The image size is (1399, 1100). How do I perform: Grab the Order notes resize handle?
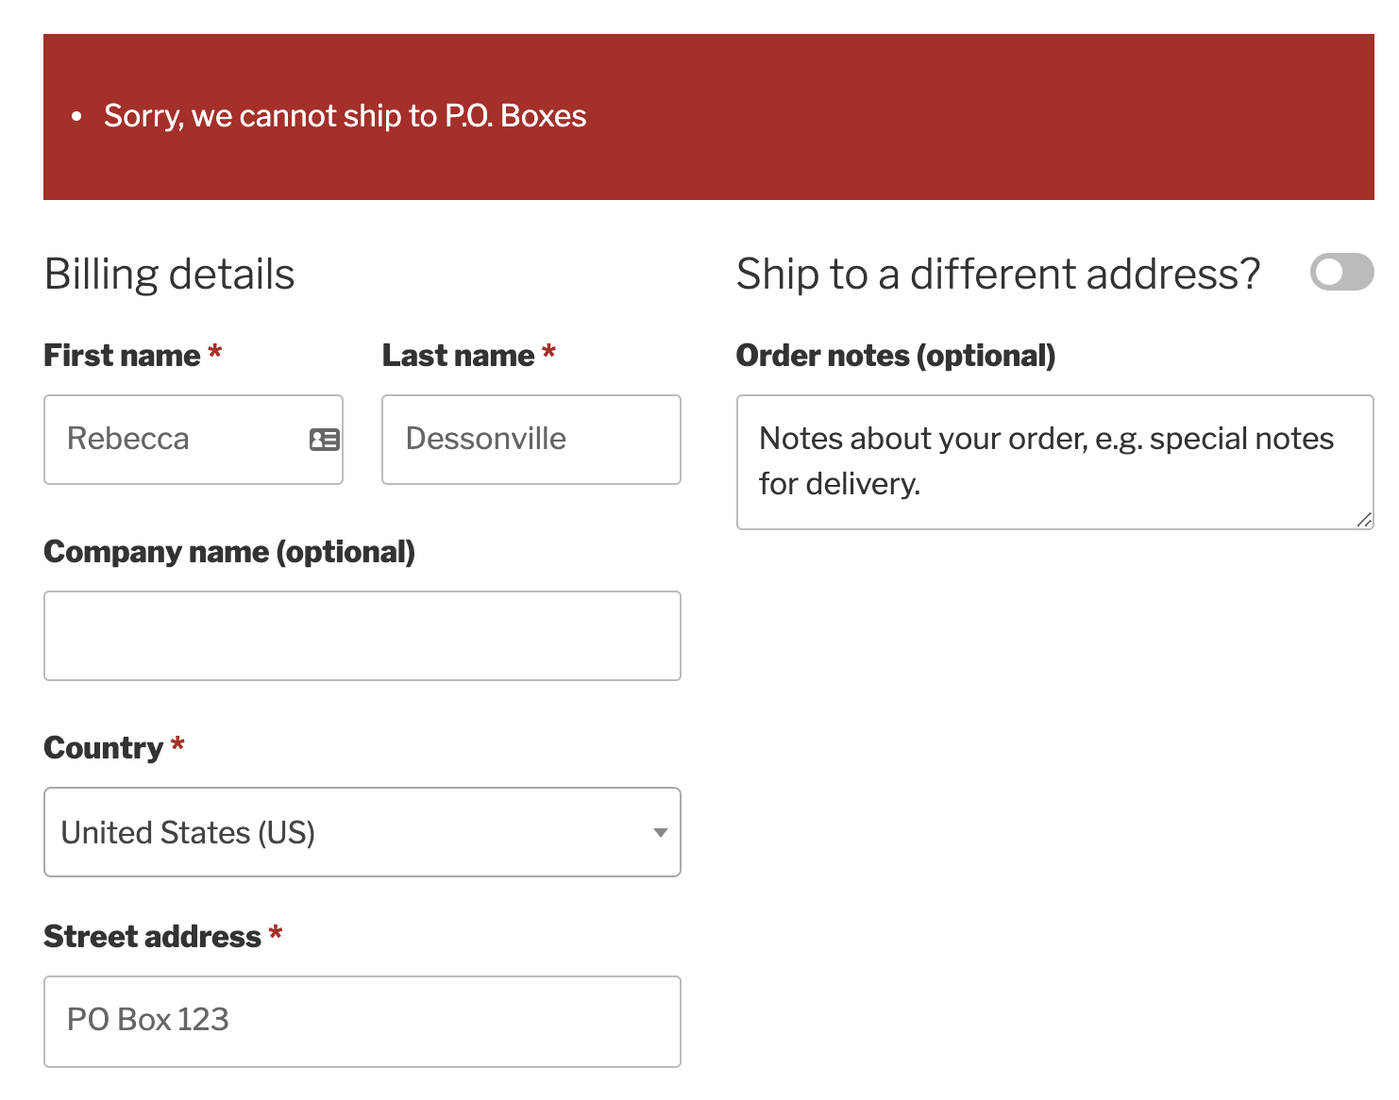[x=1364, y=520]
